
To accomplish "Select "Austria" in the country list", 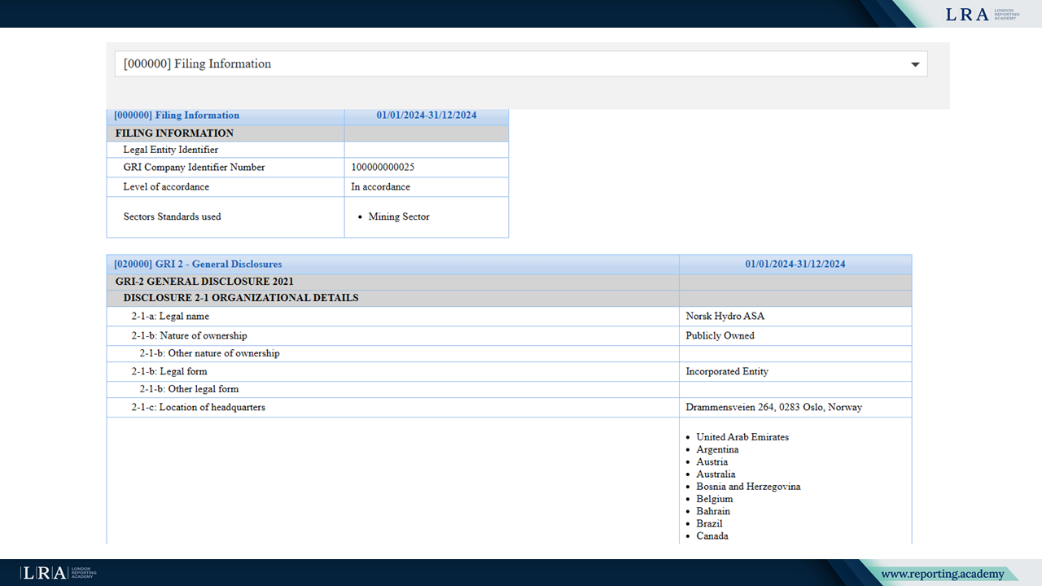I will 712,462.
